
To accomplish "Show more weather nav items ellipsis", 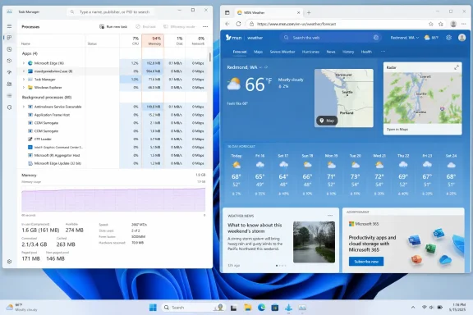I will click(383, 52).
